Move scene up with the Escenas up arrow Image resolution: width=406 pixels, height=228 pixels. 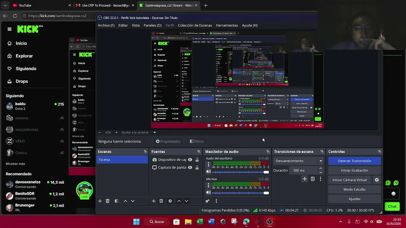pos(125,201)
